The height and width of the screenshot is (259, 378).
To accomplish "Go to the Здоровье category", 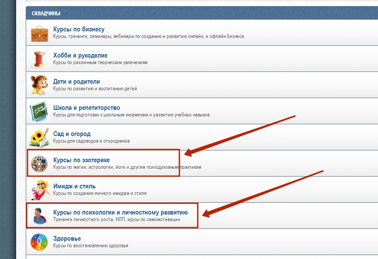I will click(67, 239).
